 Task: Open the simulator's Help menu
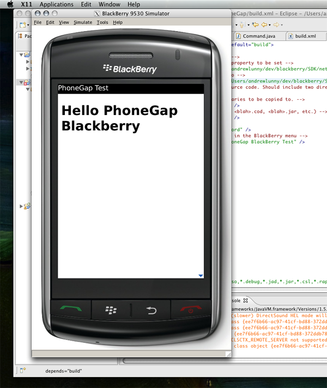click(x=118, y=22)
